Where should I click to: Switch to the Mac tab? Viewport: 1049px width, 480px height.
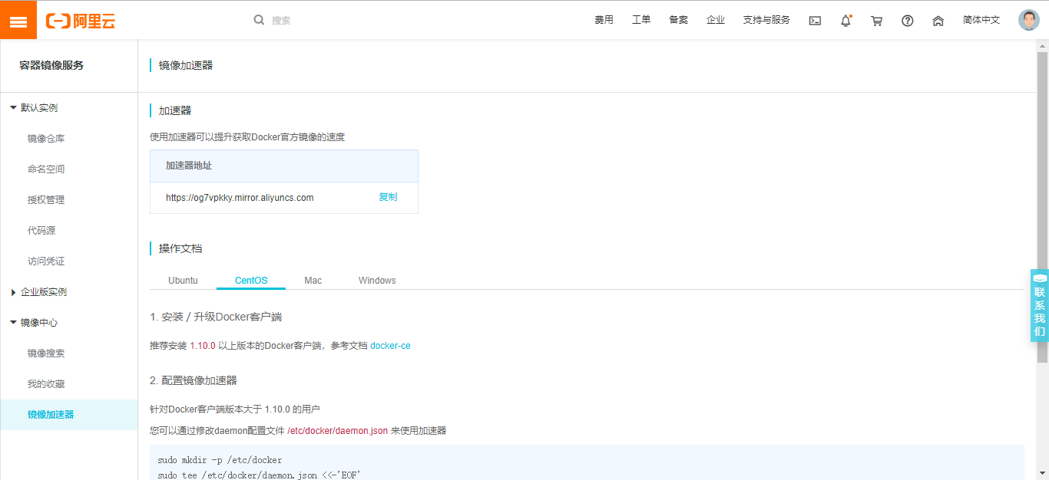(x=313, y=281)
